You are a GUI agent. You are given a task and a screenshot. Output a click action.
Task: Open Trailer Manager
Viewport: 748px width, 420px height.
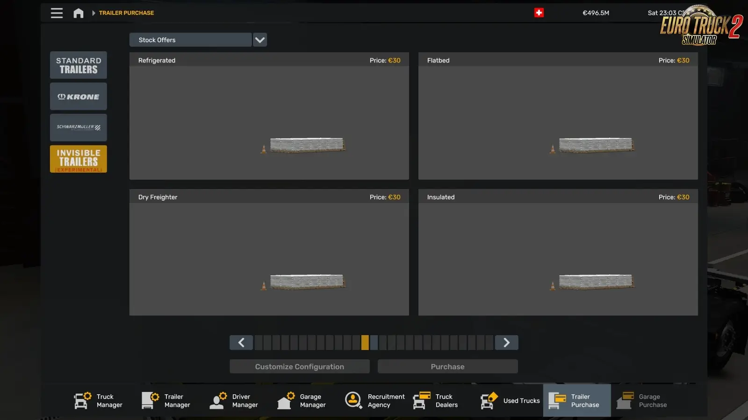pyautogui.click(x=166, y=401)
